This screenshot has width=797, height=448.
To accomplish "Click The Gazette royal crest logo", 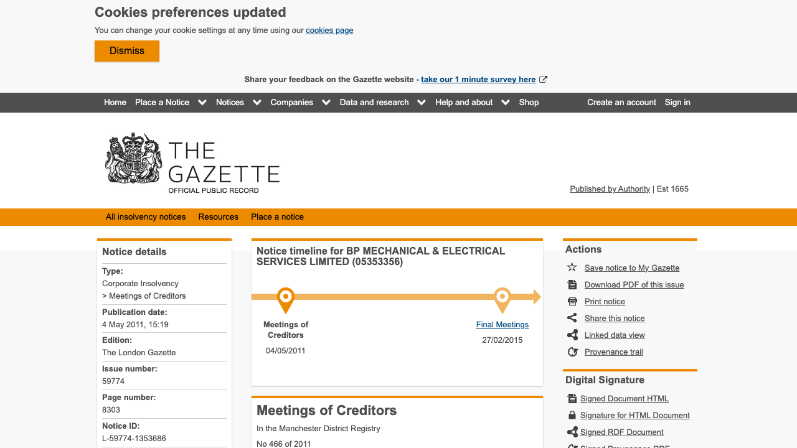I will point(134,159).
